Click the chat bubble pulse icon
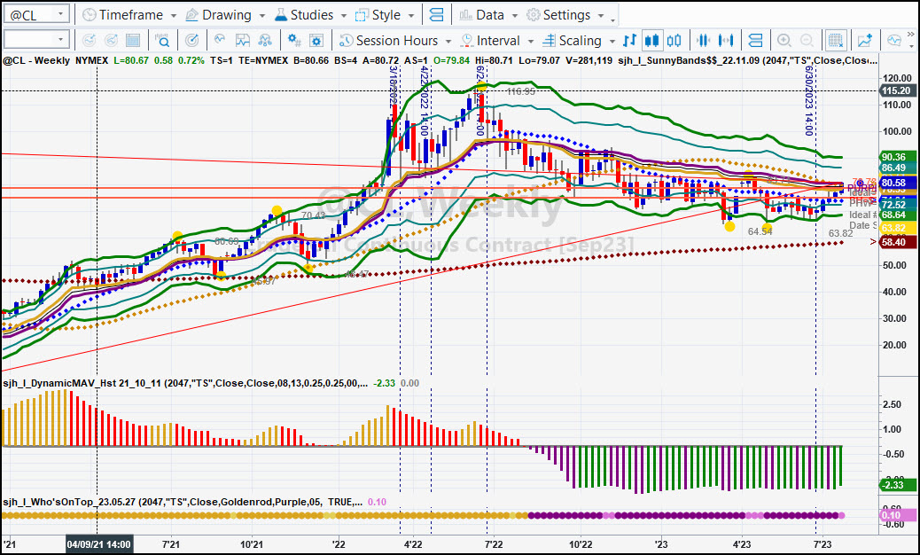This screenshot has height=555, width=920. [894, 41]
